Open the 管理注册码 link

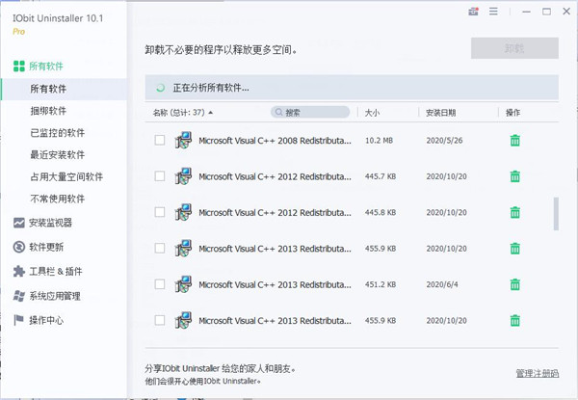tap(538, 373)
